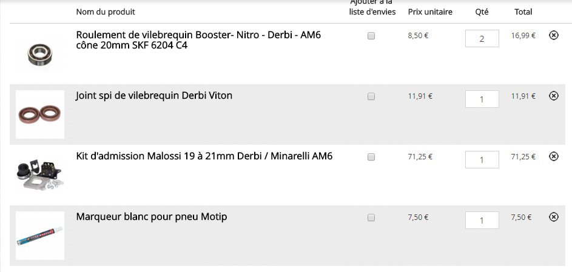Remove the Roulement de vilebrequin item
This screenshot has width=572, height=272.
[x=553, y=35]
